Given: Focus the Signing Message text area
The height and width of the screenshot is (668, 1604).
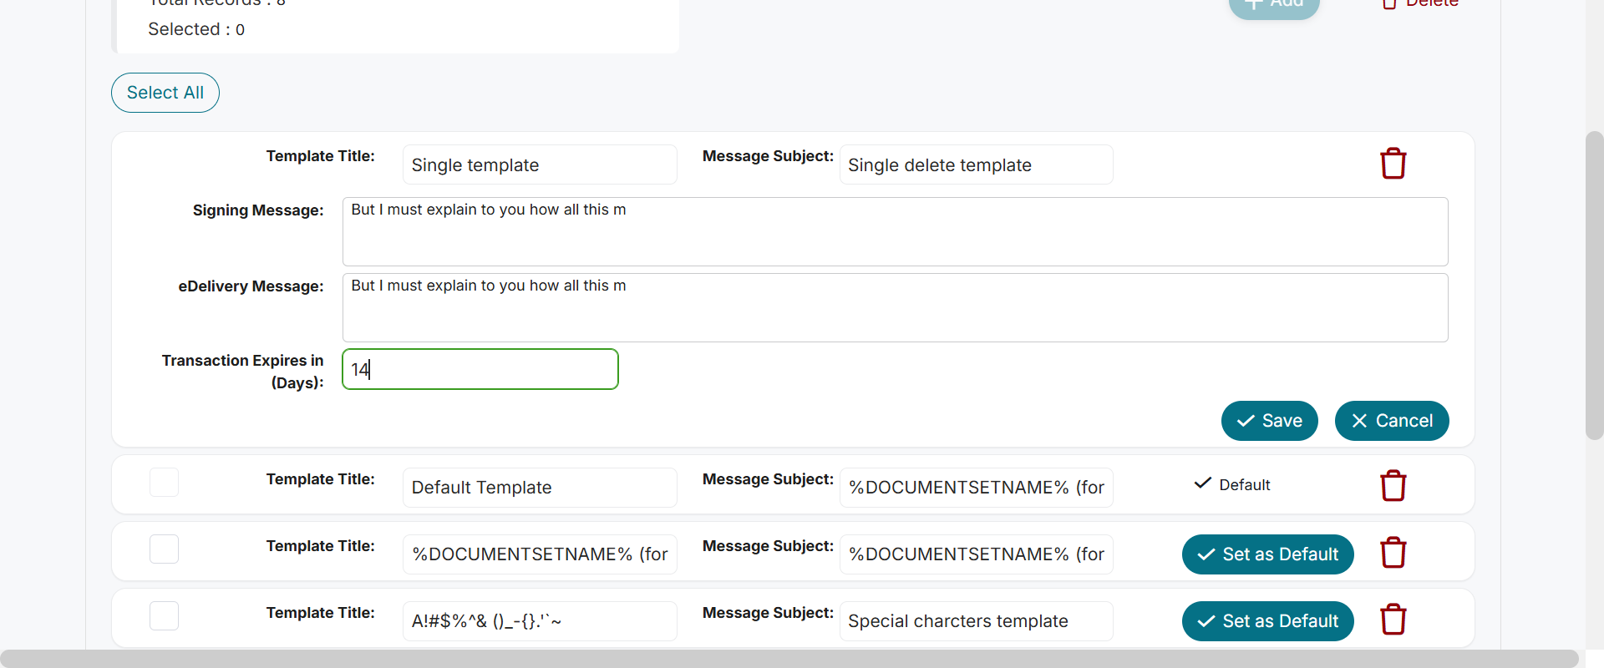Looking at the screenshot, I should [895, 231].
